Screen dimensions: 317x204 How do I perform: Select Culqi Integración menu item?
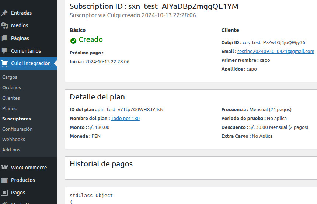(28, 63)
